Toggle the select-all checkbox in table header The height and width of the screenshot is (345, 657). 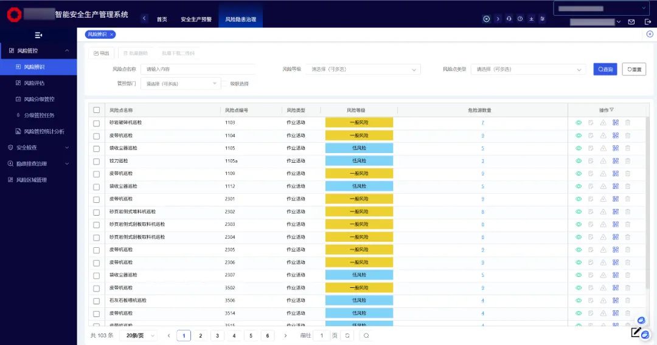tap(96, 110)
